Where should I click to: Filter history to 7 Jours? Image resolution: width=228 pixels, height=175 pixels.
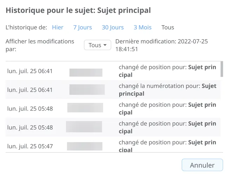coord(82,27)
